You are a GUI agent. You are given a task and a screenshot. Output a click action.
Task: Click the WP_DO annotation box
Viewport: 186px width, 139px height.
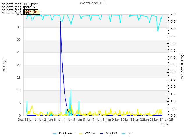(31, 12)
